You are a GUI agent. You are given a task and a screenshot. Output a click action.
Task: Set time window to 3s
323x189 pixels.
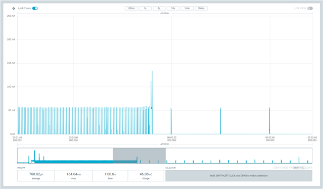pyautogui.click(x=159, y=8)
